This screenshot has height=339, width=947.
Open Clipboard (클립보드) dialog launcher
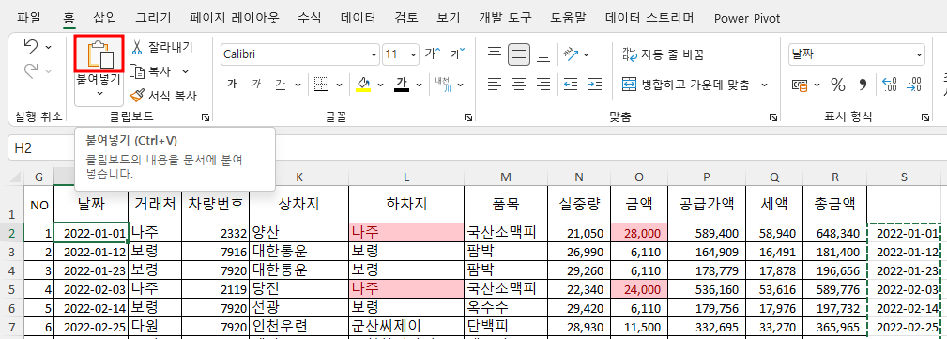pyautogui.click(x=206, y=117)
